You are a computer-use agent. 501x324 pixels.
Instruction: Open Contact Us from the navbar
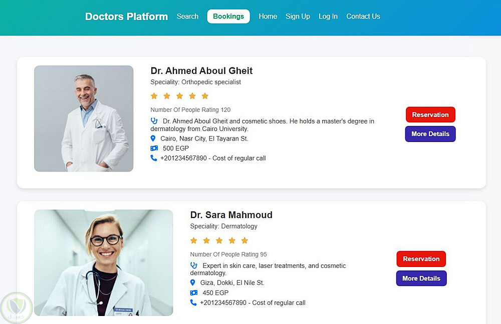[363, 16]
